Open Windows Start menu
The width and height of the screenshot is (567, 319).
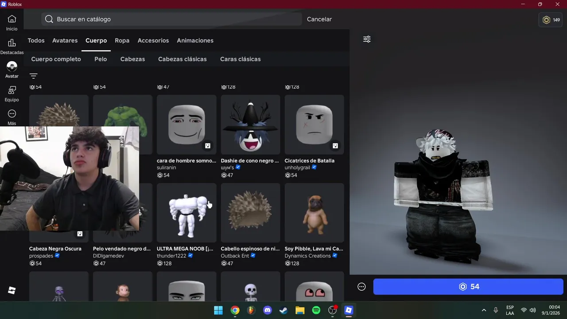pos(218,310)
